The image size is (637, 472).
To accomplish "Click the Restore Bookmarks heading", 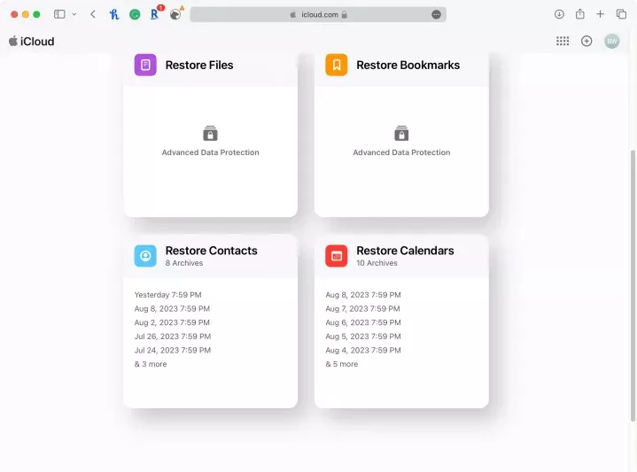I will pyautogui.click(x=408, y=65).
